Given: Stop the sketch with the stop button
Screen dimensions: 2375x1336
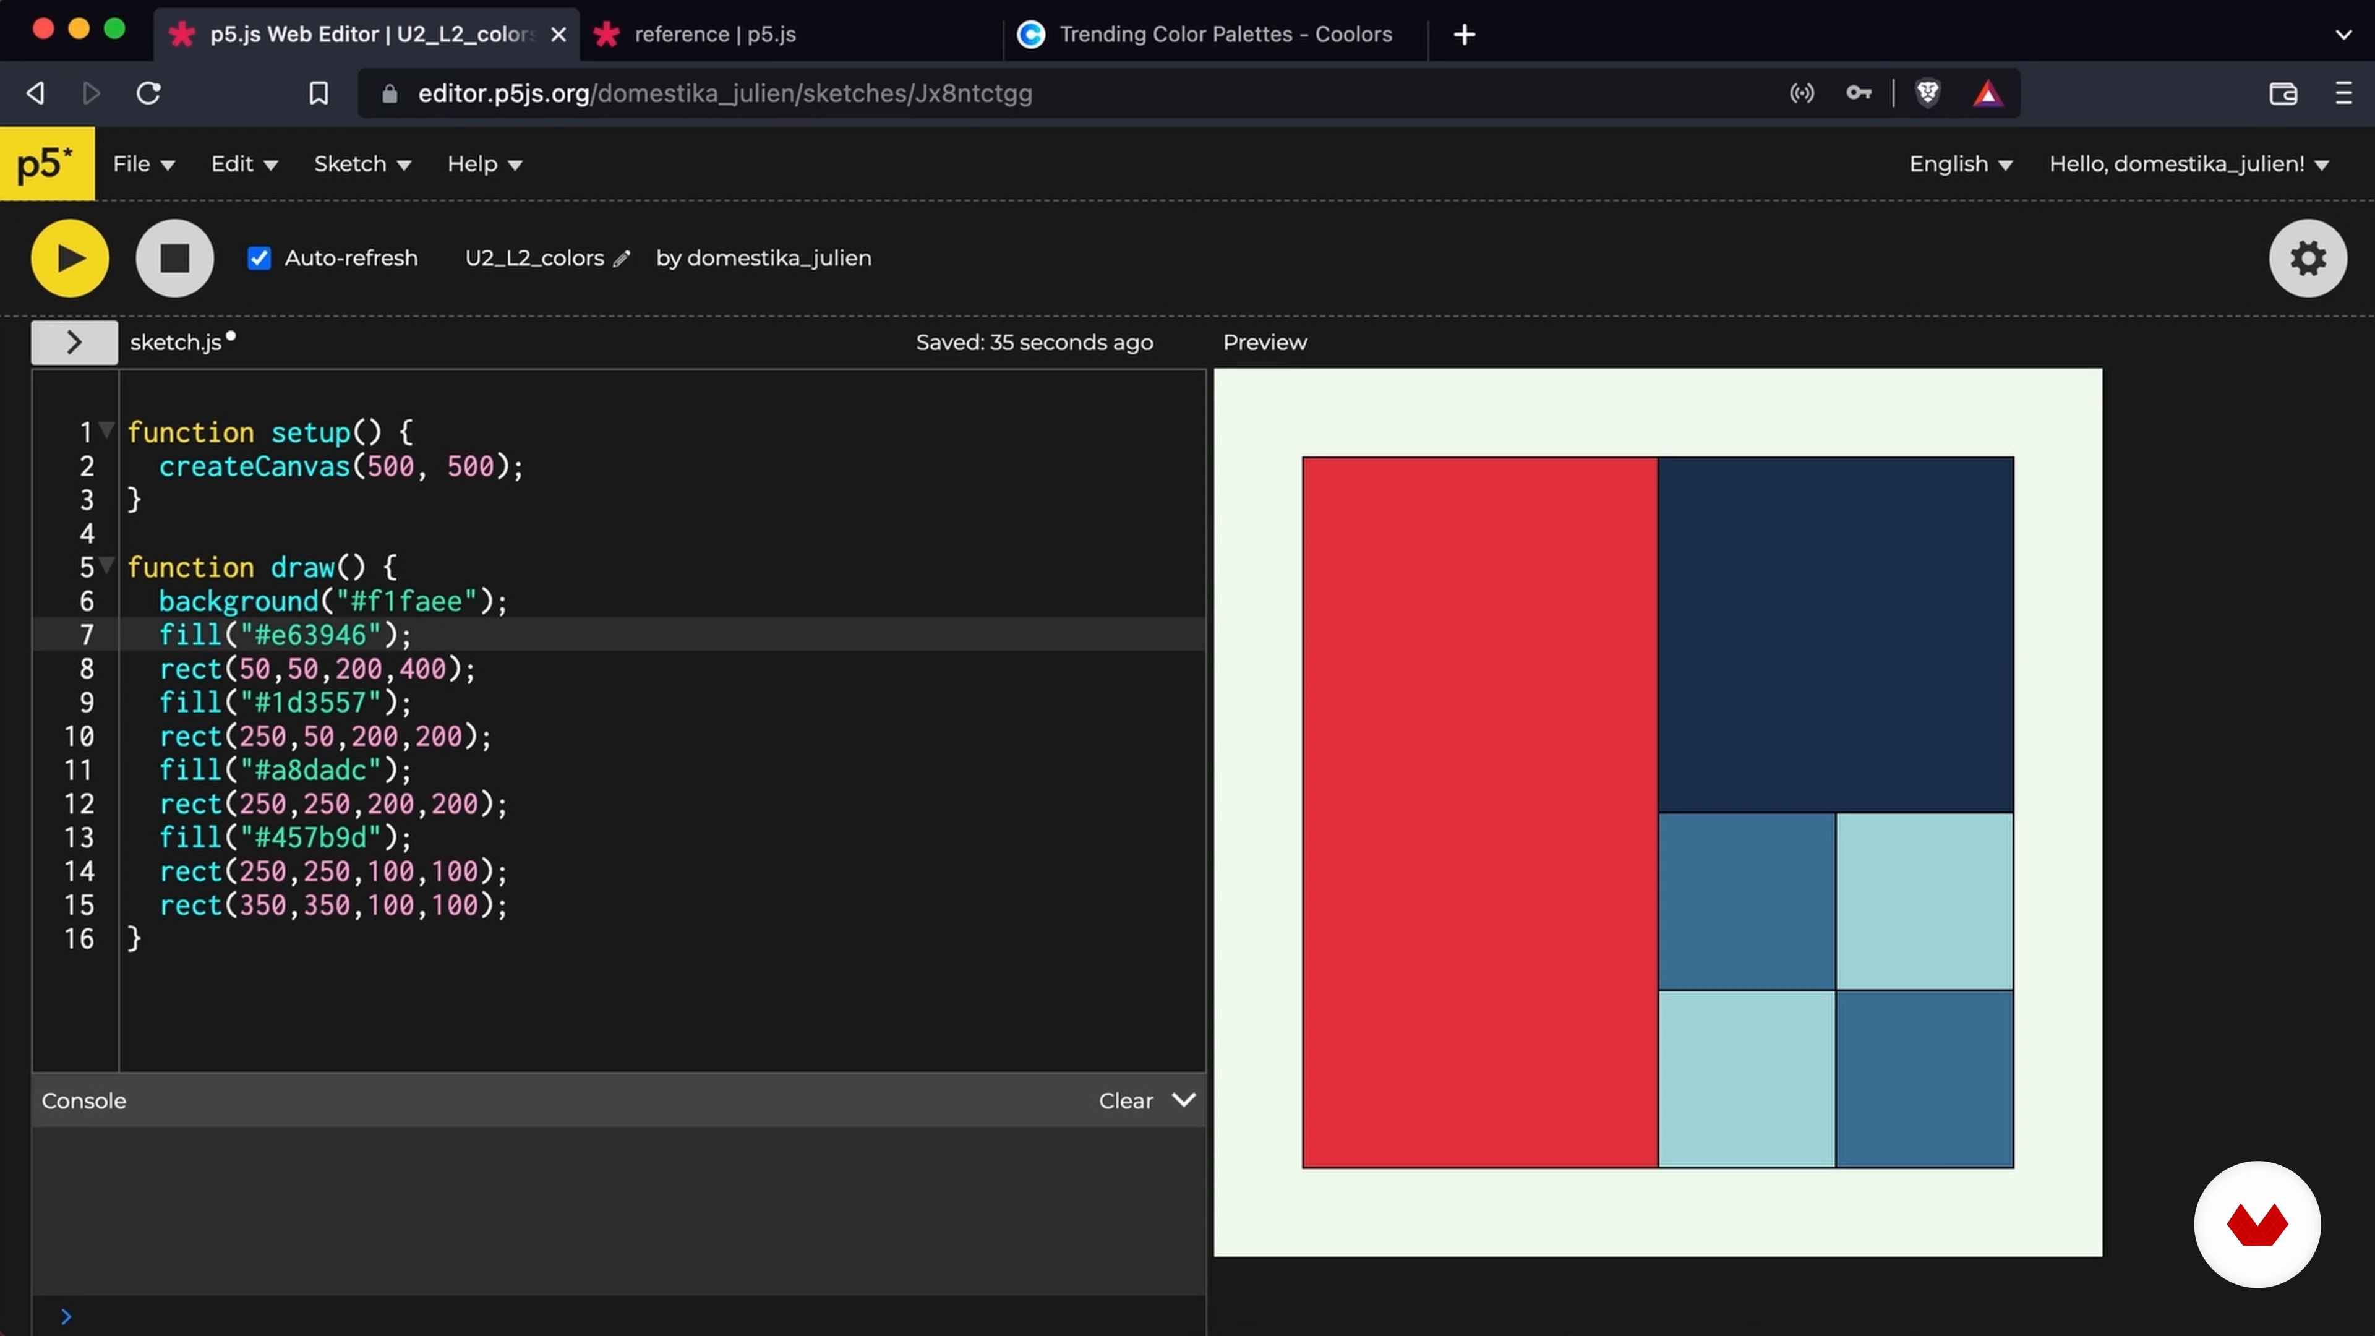Looking at the screenshot, I should [174, 258].
